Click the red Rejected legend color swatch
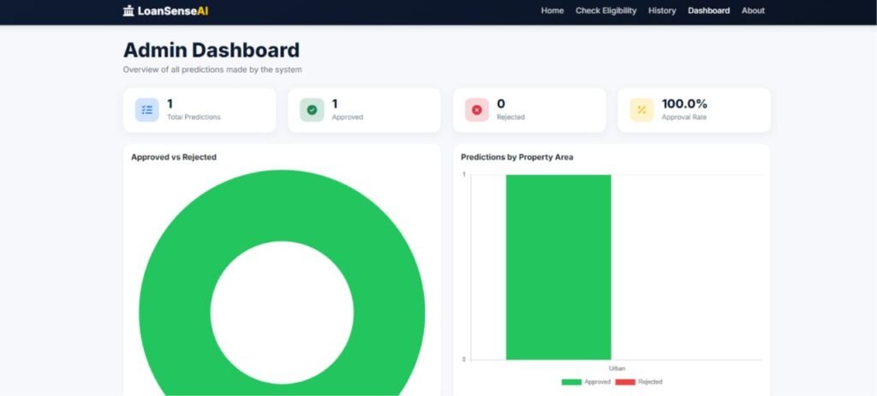 tap(625, 382)
